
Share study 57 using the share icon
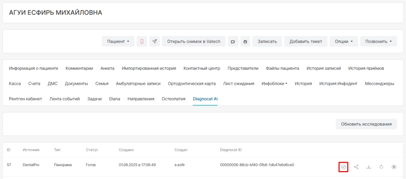pos(356,167)
